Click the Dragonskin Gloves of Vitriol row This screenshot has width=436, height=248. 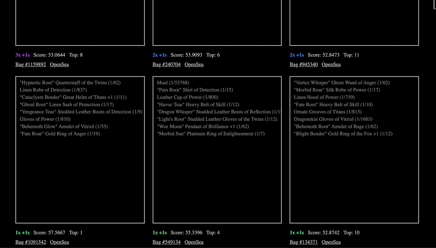(x=333, y=119)
